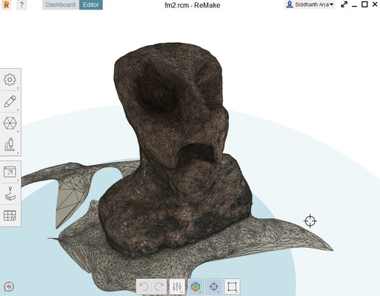
Task: Open the ReMake R logo menu
Action: point(6,4)
